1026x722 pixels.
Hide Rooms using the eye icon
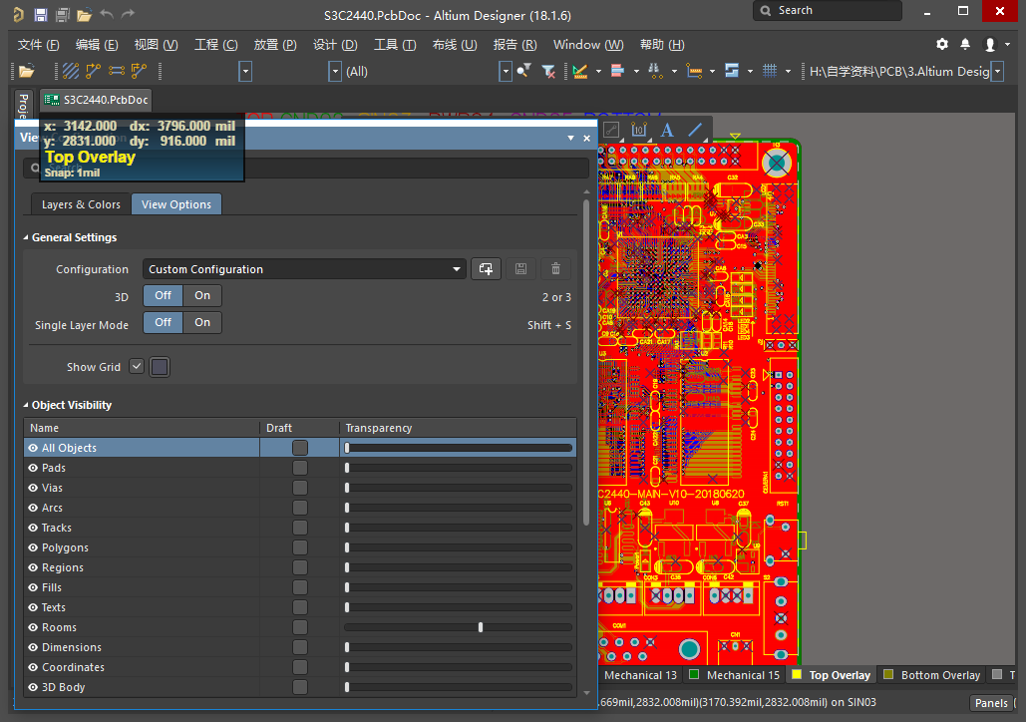(x=33, y=627)
